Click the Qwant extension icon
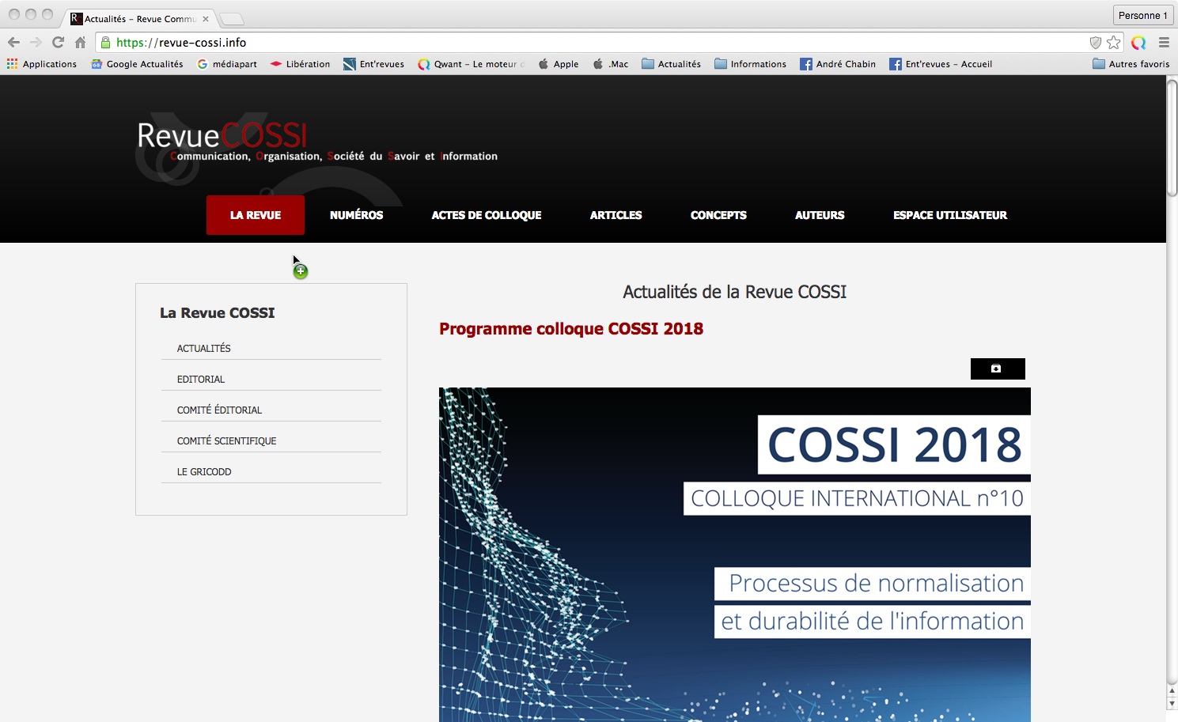The image size is (1178, 722). pyautogui.click(x=1138, y=43)
